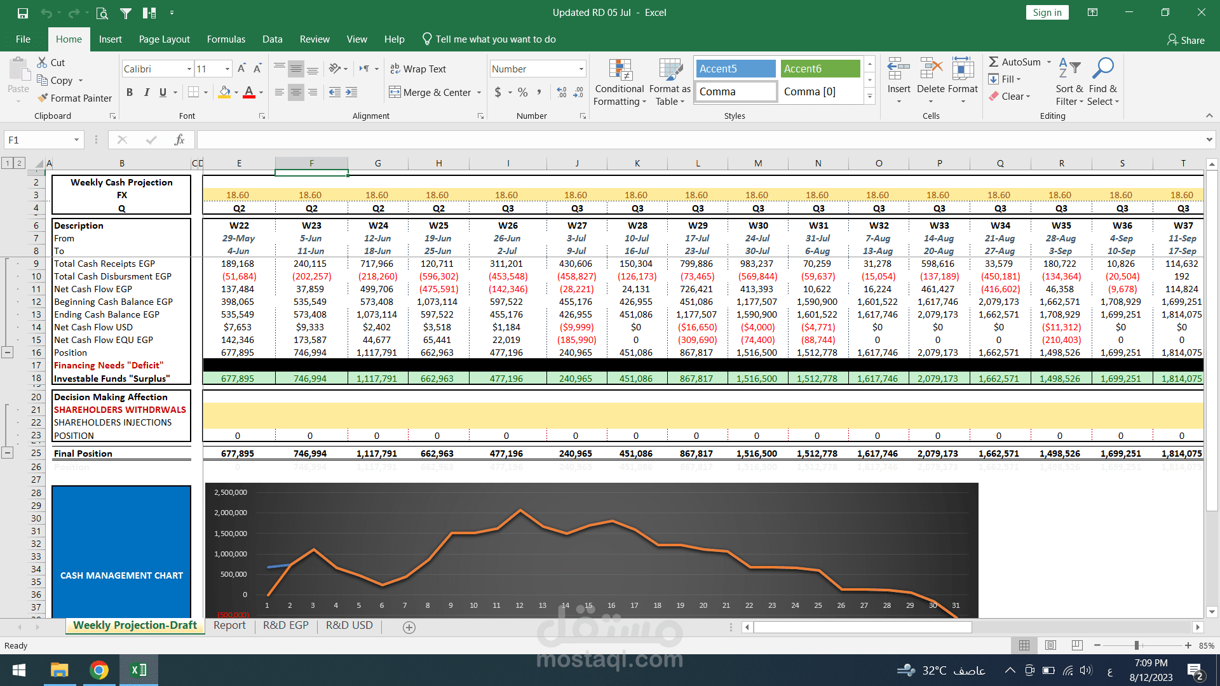Expand Merge & Center dropdown arrow
Viewport: 1220px width, 686px height.
click(479, 93)
